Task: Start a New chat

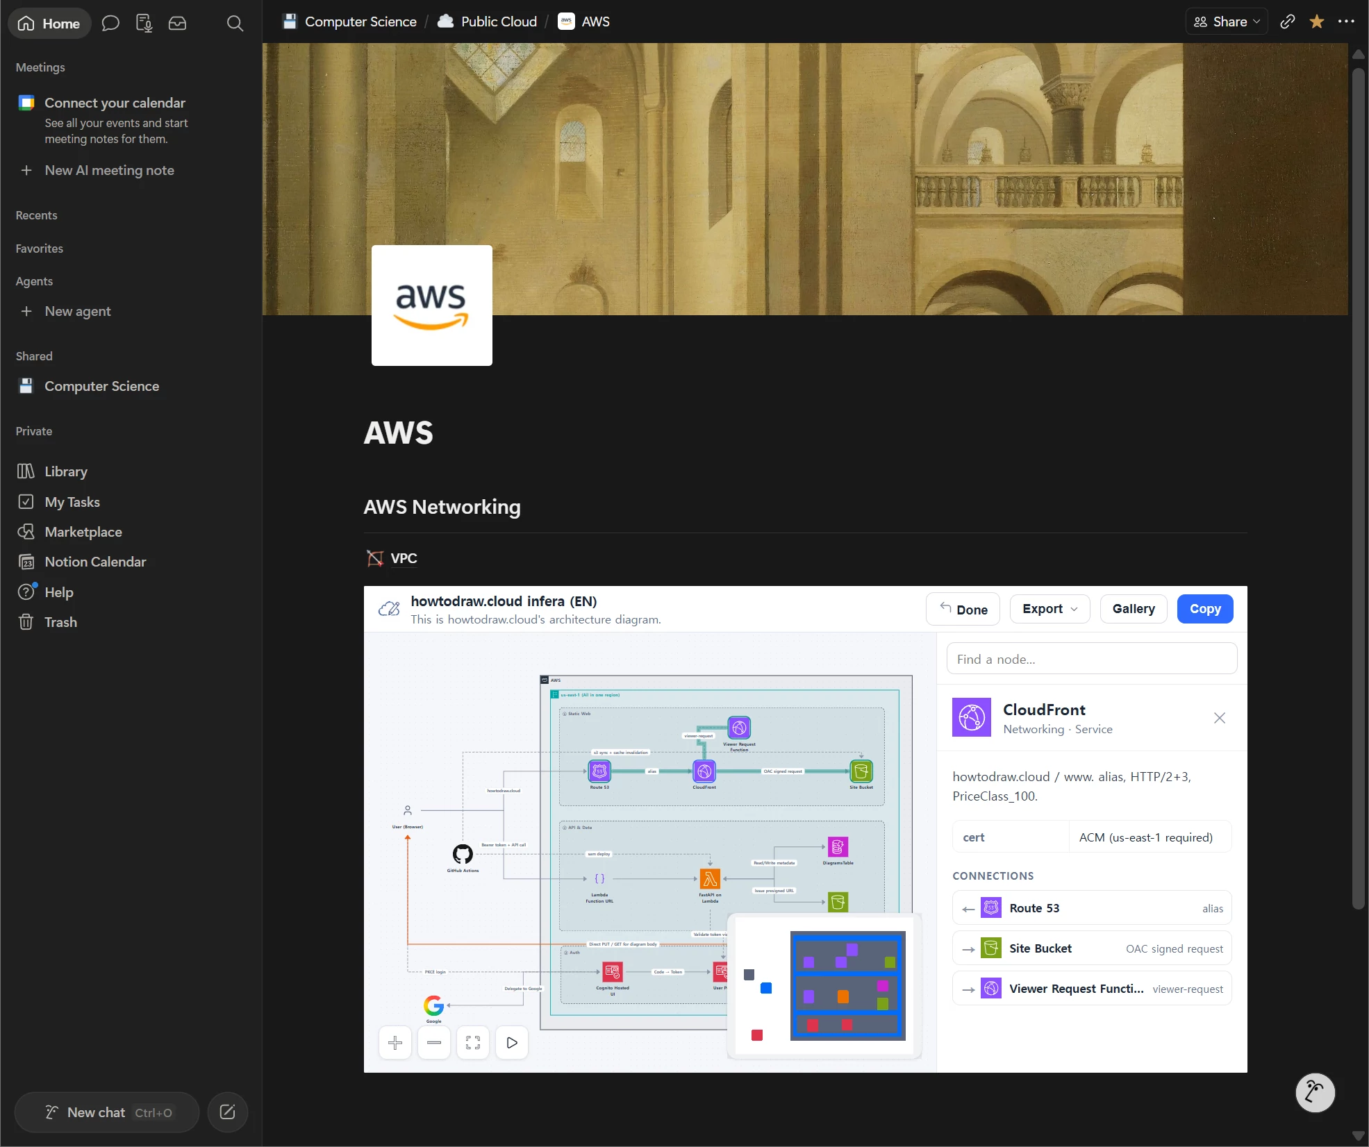Action: 107,1112
